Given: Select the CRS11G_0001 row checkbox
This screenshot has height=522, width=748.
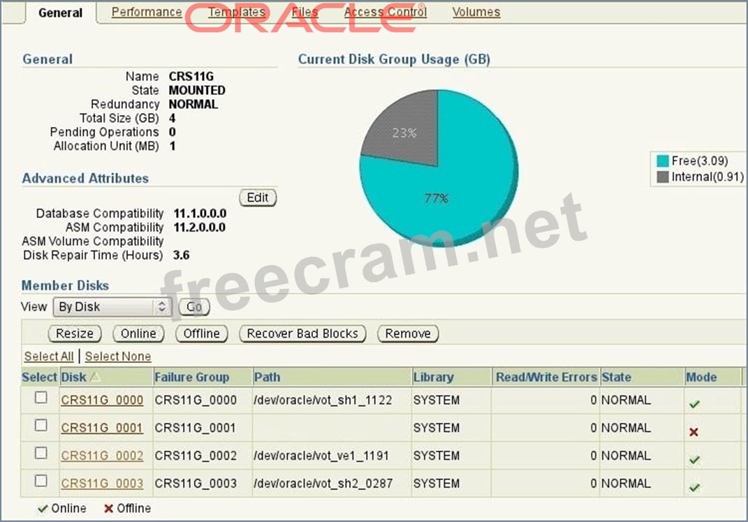Looking at the screenshot, I should pyautogui.click(x=41, y=425).
